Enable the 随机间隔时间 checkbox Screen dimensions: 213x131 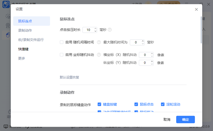(x=62, y=42)
